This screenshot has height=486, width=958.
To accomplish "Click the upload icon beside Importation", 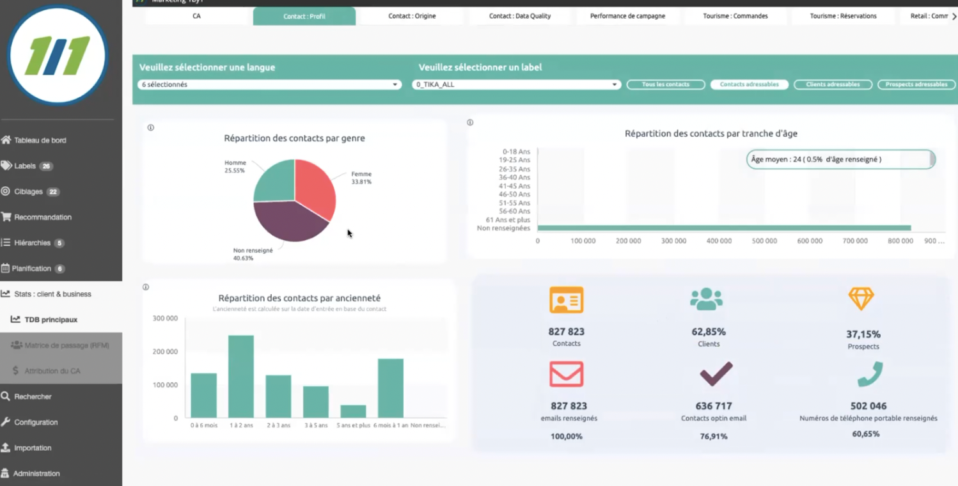I will tap(6, 448).
